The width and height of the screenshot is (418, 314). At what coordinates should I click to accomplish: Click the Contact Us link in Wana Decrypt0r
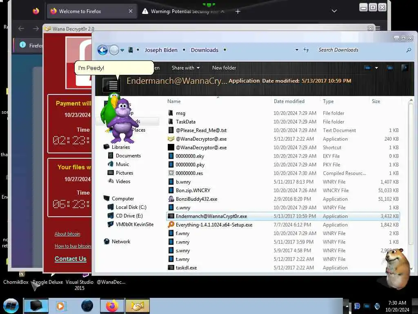tap(70, 259)
